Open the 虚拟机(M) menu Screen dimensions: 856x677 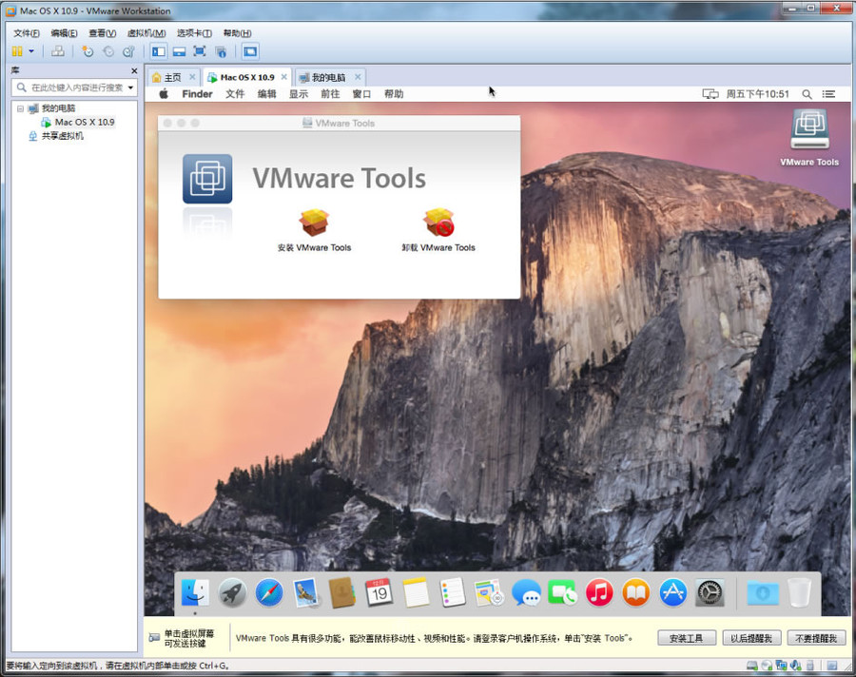click(146, 33)
